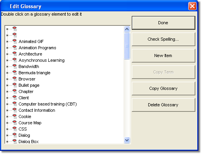Image resolution: width=202 pixels, height=154 pixels.
Task: Click the Copy Glossary button
Action: tap(164, 88)
